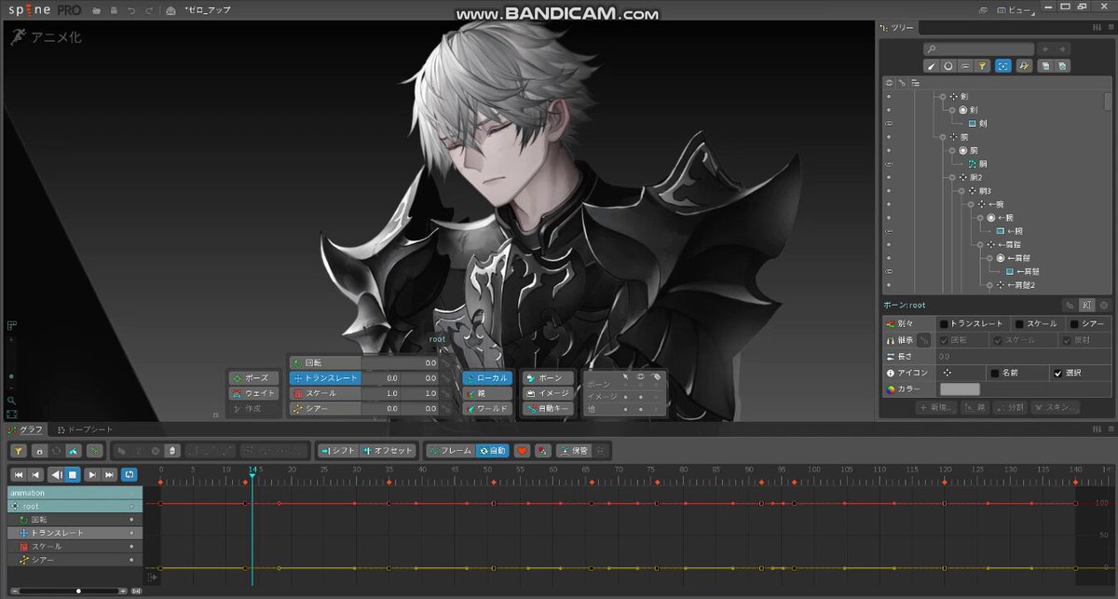
Task: Activate the Translate (トランスレート) tool
Action: tap(324, 378)
